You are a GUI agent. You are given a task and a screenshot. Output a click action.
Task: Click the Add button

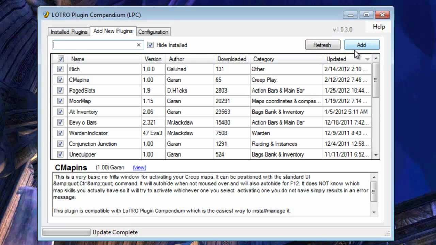(x=361, y=45)
